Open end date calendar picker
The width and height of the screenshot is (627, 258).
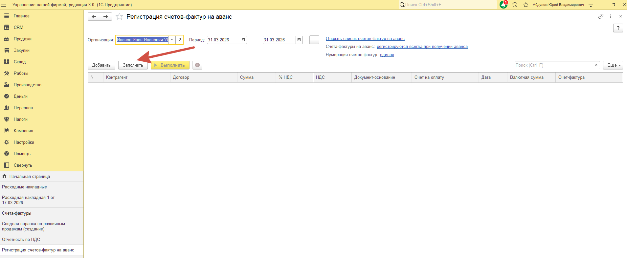click(299, 40)
